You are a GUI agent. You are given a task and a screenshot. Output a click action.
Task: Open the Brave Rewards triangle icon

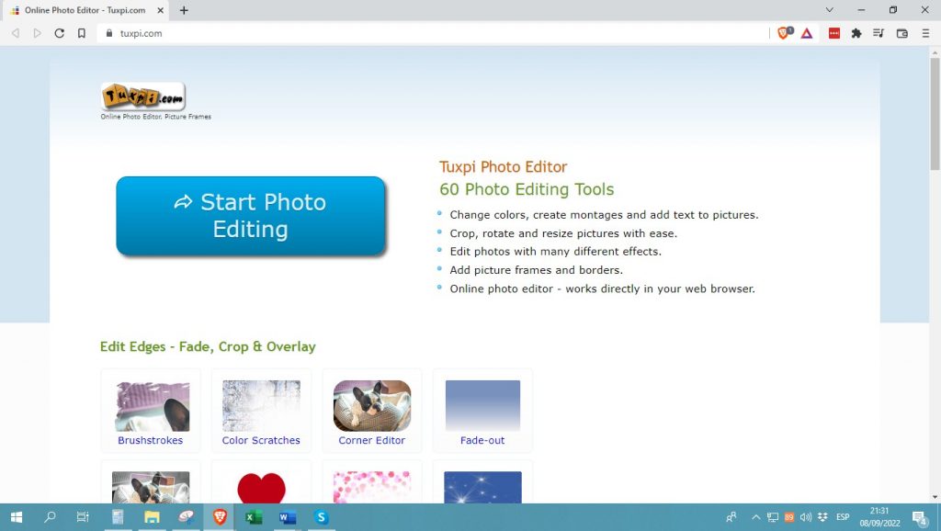click(x=806, y=33)
